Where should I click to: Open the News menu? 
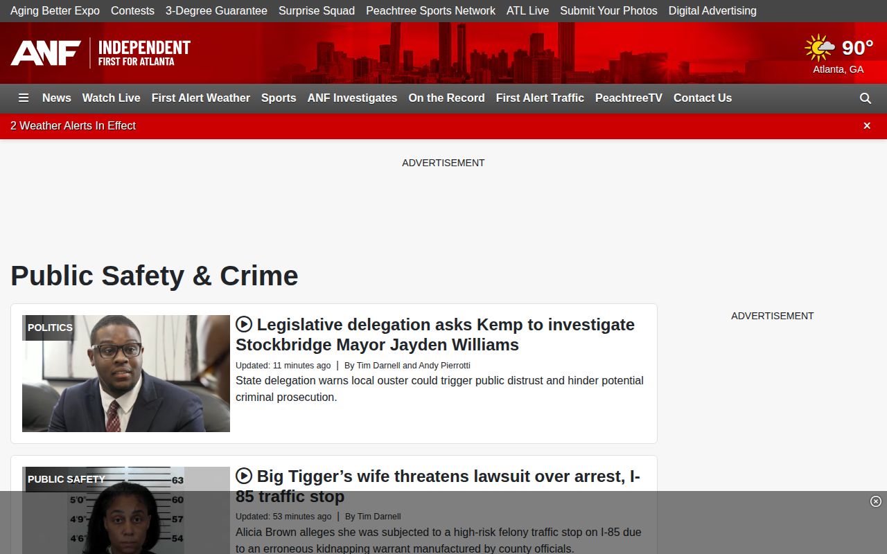pyautogui.click(x=57, y=98)
